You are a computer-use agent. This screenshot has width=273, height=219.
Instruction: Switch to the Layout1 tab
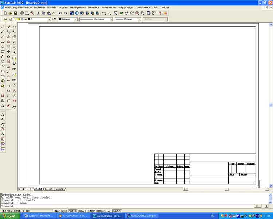(48, 189)
